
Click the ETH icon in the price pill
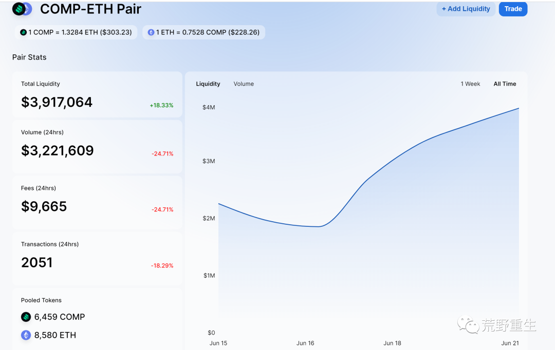151,32
